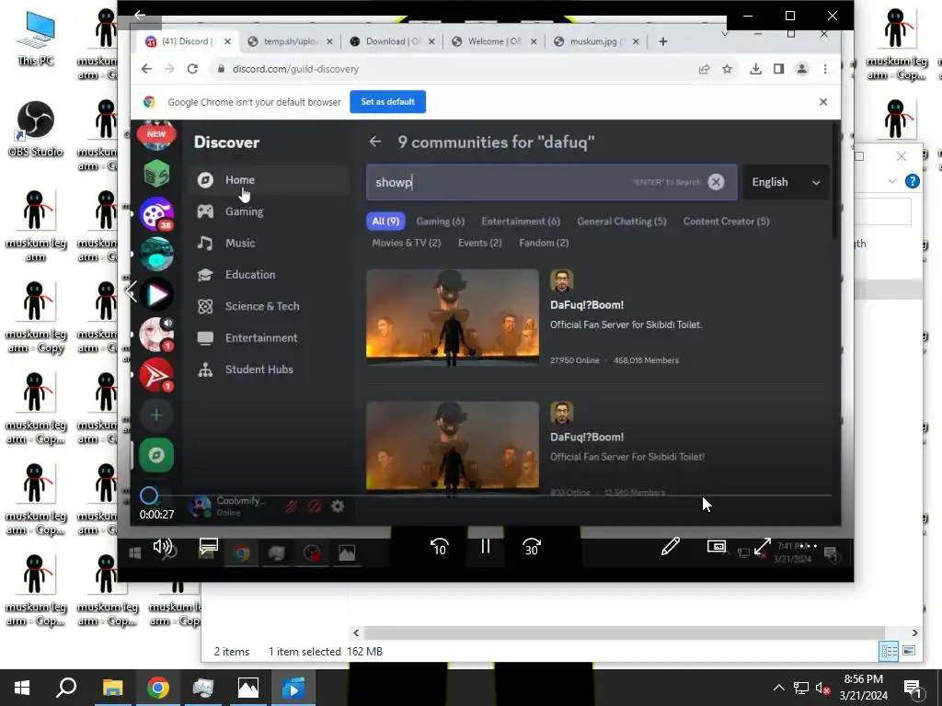Click '1 item selected' status bar text
This screenshot has width=942, height=706.
click(x=304, y=652)
